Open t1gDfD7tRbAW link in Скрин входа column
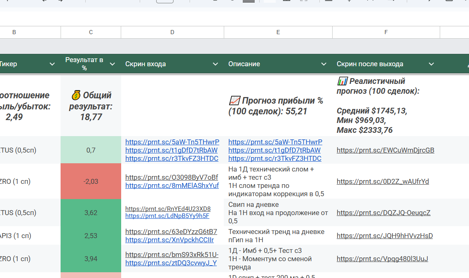Screen dimensions: 469x278 click(171, 150)
